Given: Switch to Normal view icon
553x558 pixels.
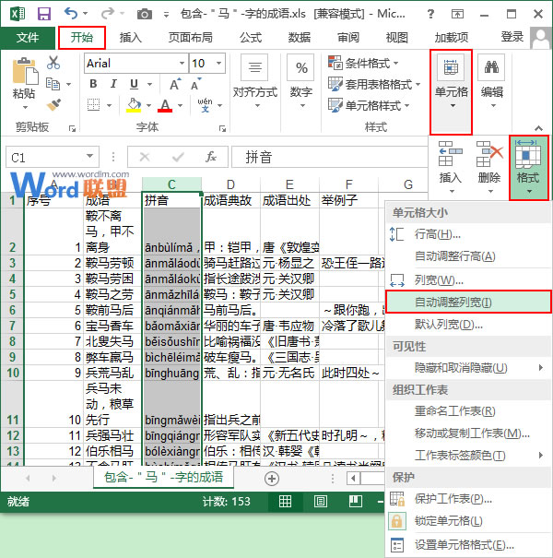Looking at the screenshot, I should pyautogui.click(x=285, y=502).
